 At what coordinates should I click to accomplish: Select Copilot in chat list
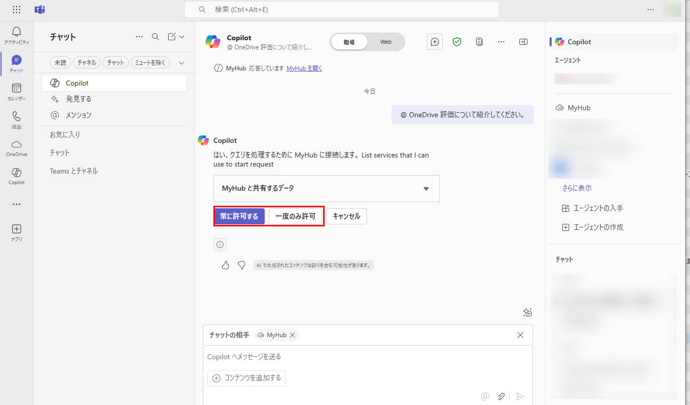point(114,83)
